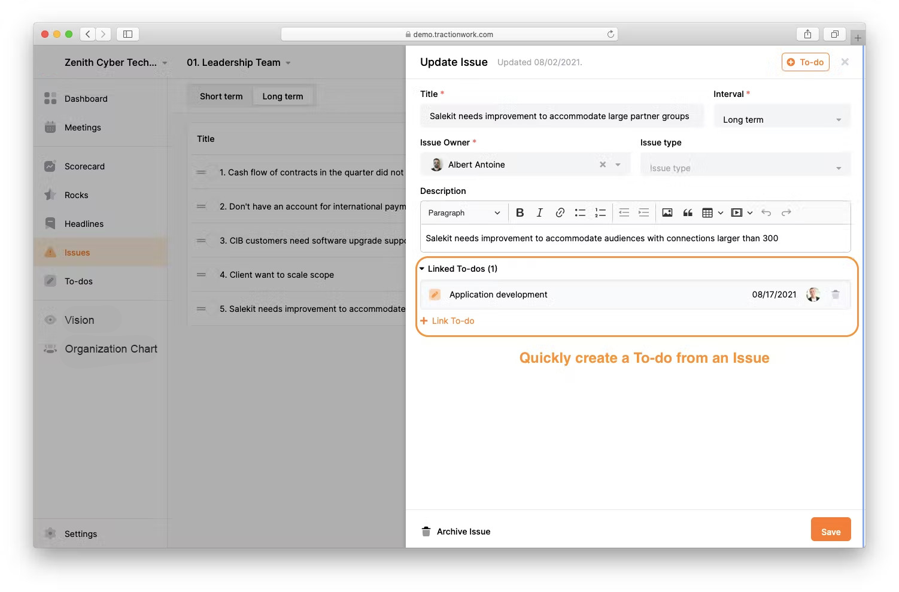Collapse the Linked To-dos section
The width and height of the screenshot is (899, 592).
(x=423, y=269)
